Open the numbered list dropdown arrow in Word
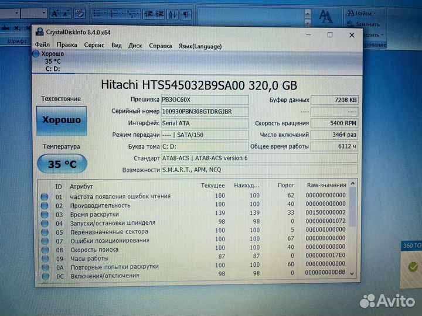The height and width of the screenshot is (316, 422). pos(122,13)
